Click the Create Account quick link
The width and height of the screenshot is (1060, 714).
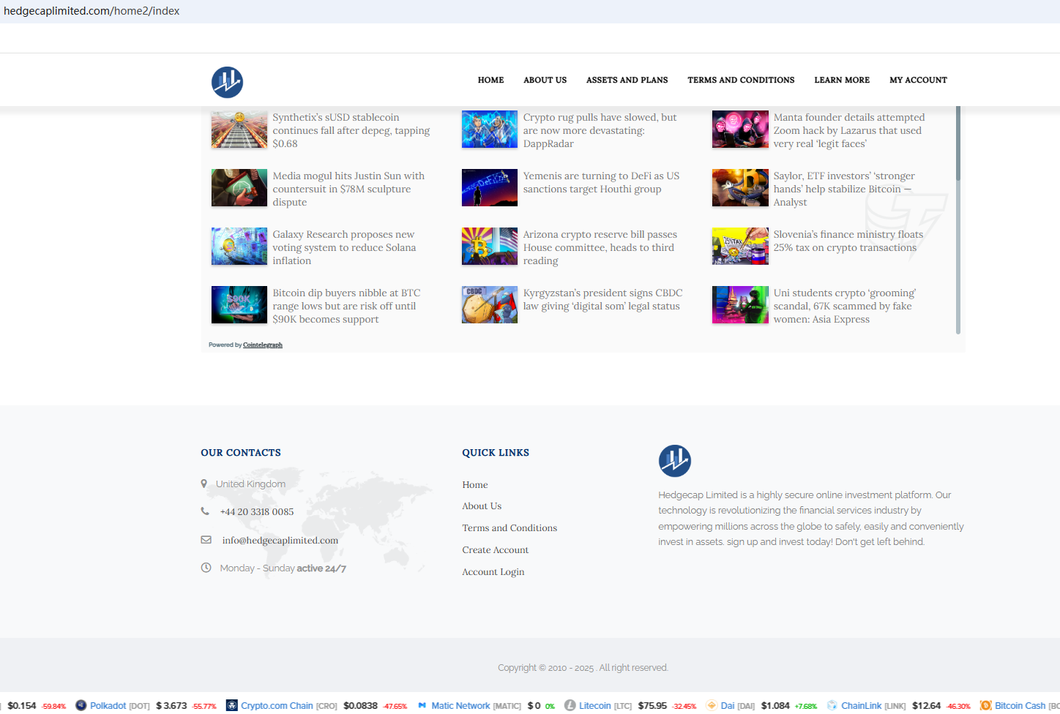click(x=495, y=550)
